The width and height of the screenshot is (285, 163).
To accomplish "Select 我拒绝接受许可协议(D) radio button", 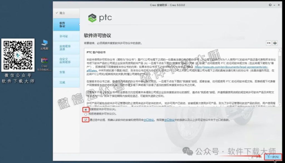I will [x=86, y=114].
